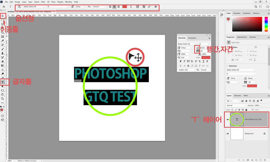Open font size dropdown in options bar

[x=85, y=6]
